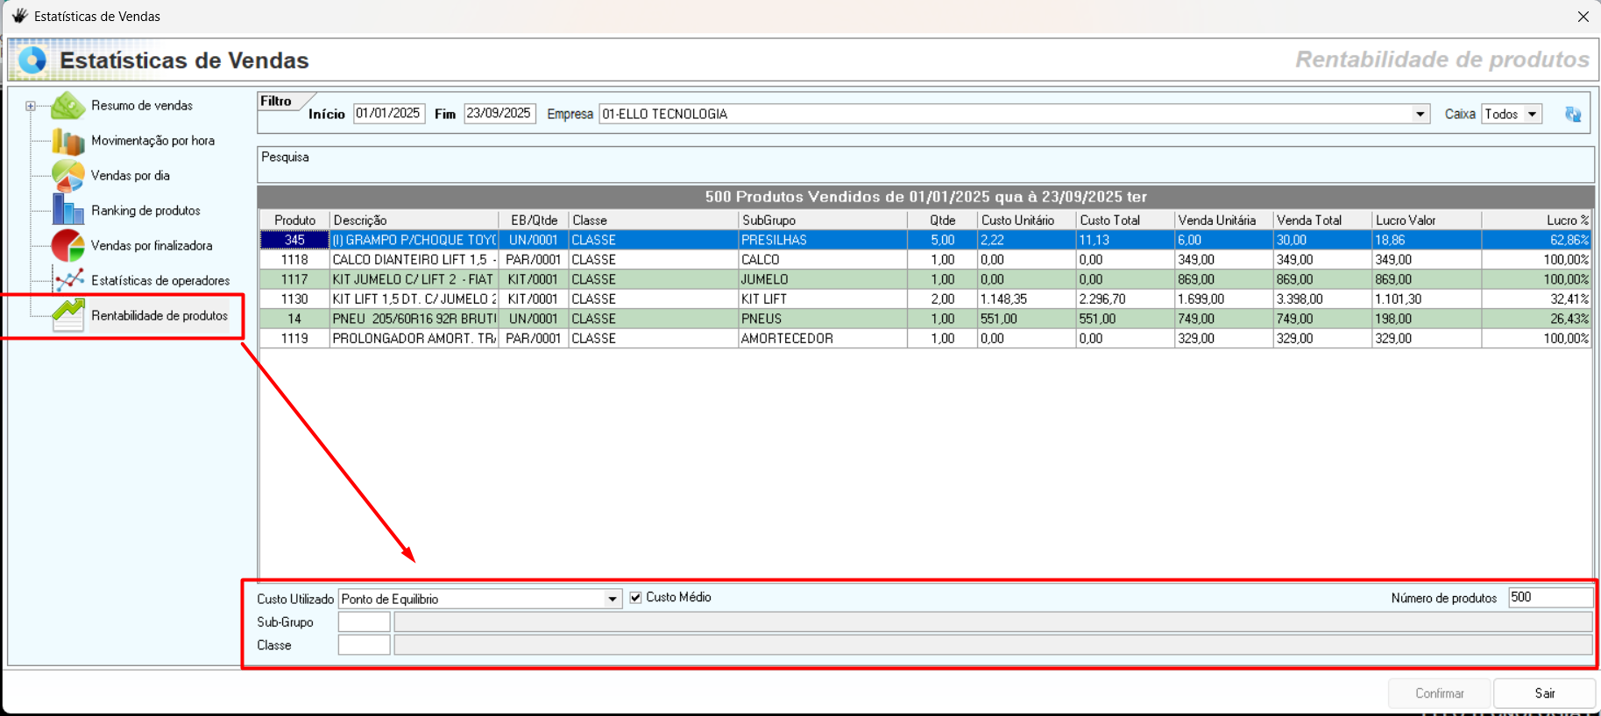Click the Resumo de vendas money icon

tap(67, 106)
